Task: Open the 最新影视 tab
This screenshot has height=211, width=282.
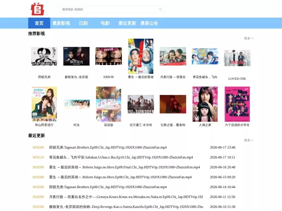Action: pos(61,23)
